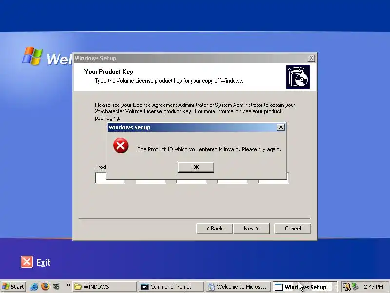The width and height of the screenshot is (390, 293).
Task: Expand the quick launch overflow chevron
Action: (x=68, y=285)
